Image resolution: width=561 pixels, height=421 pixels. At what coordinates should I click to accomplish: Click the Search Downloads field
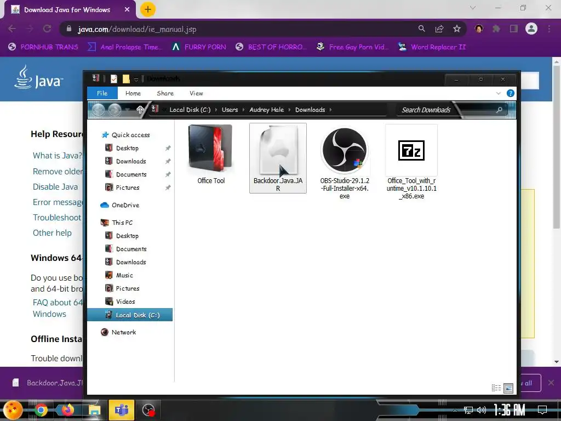click(453, 110)
